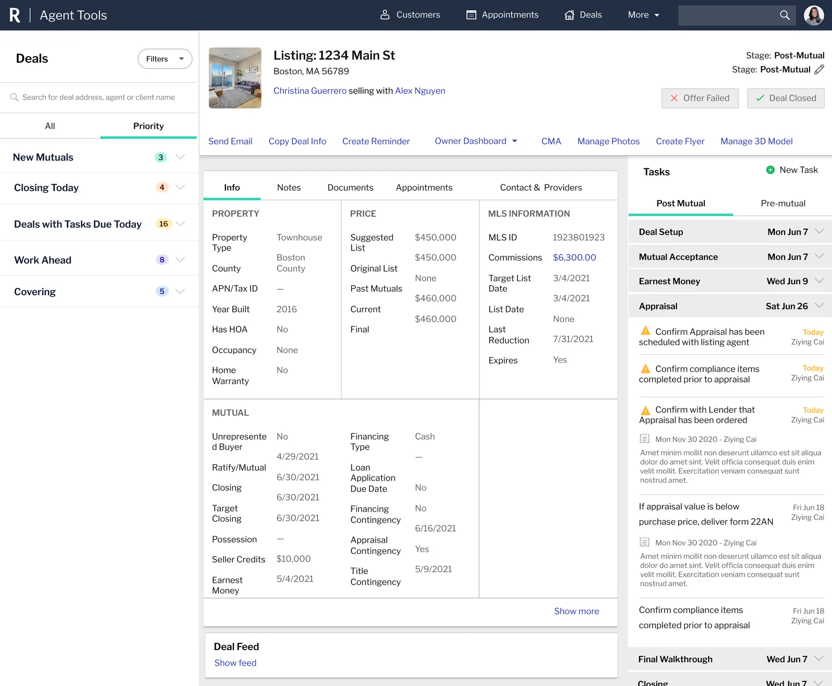Image resolution: width=832 pixels, height=686 pixels.
Task: Click the deal search input field
Action: (99, 97)
